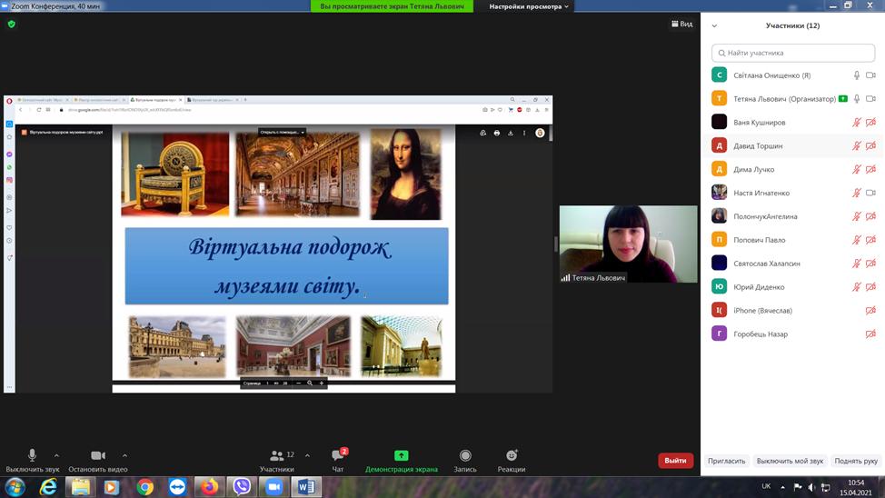Viewport: 885px width, 498px height.
Task: Toggle camera icon for Світлана Онищенко
Action: [870, 75]
